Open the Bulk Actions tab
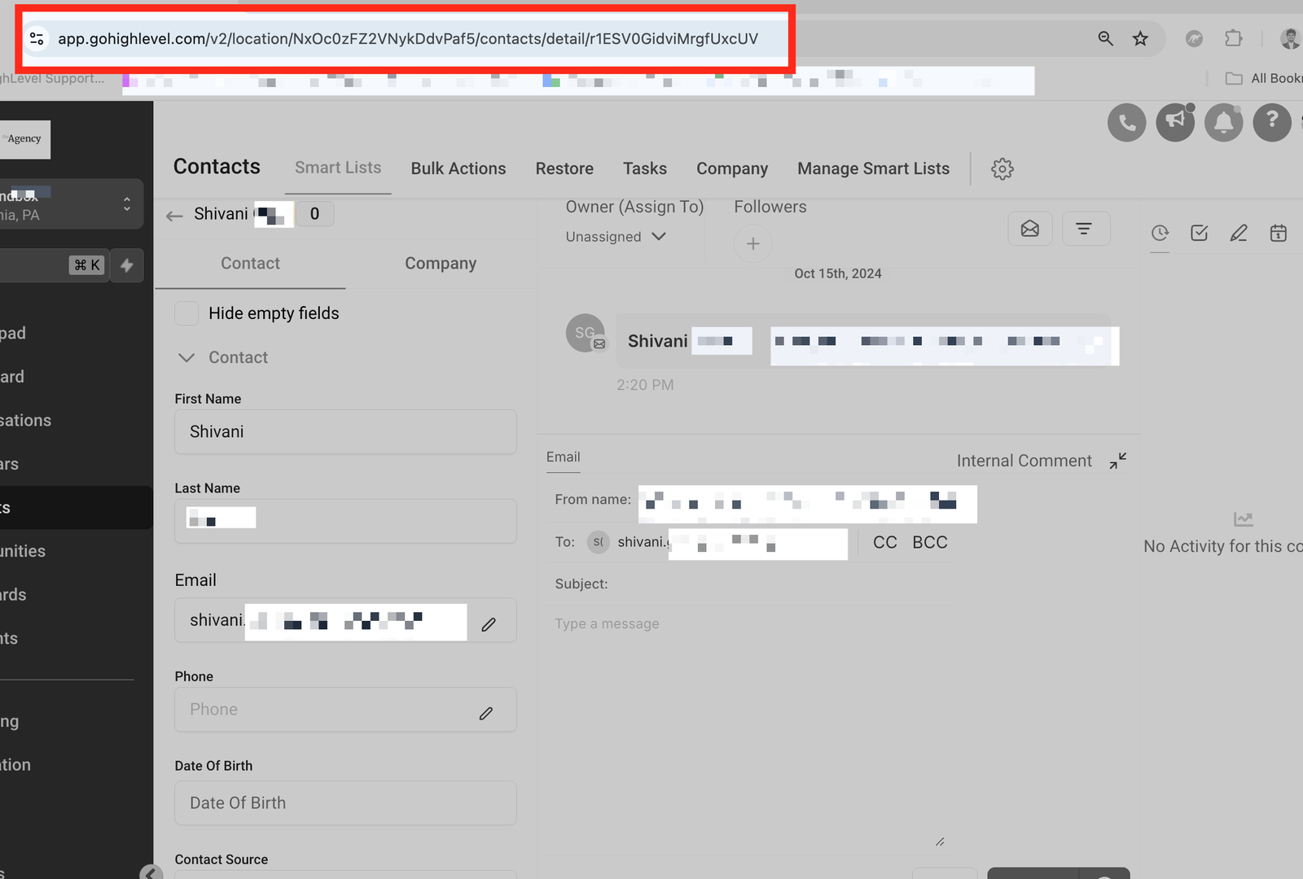Viewport: 1303px width, 879px height. click(x=458, y=168)
